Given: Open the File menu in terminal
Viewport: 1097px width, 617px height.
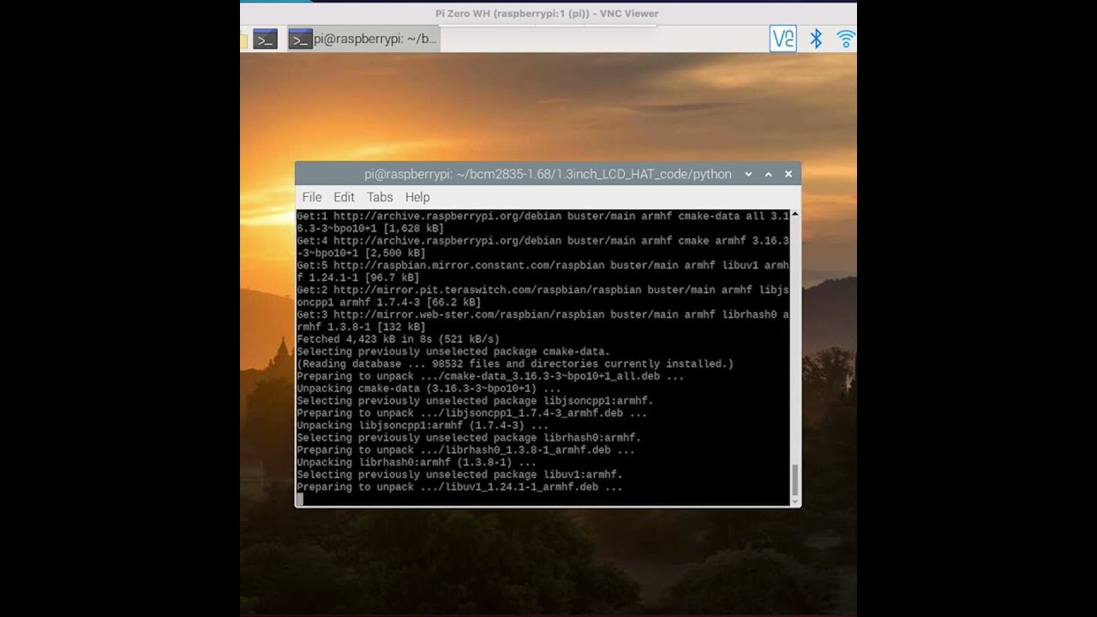Looking at the screenshot, I should coord(312,197).
